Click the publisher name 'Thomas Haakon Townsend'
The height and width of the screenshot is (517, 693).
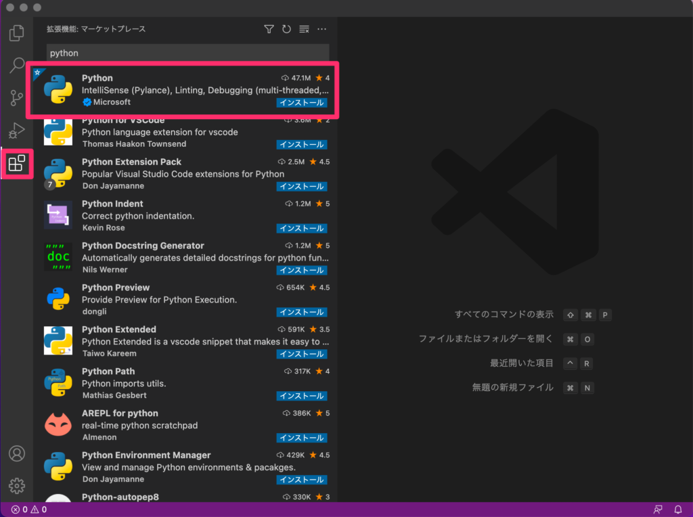tap(135, 144)
